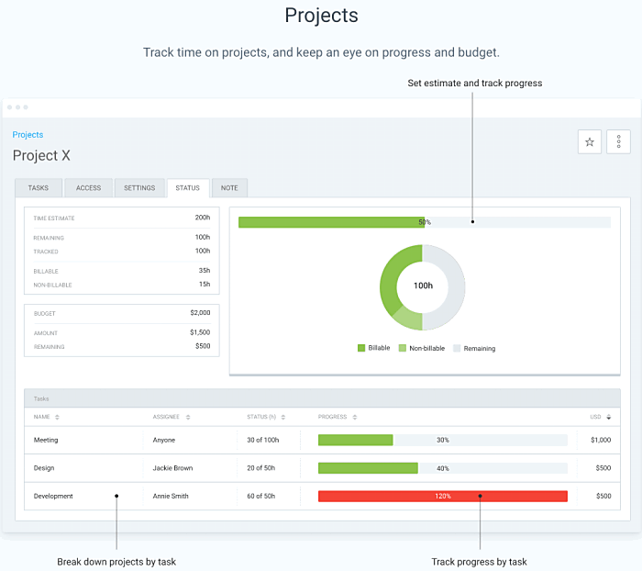This screenshot has width=642, height=571.
Task: Sort tasks by Status (h) arrows
Action: (x=282, y=417)
